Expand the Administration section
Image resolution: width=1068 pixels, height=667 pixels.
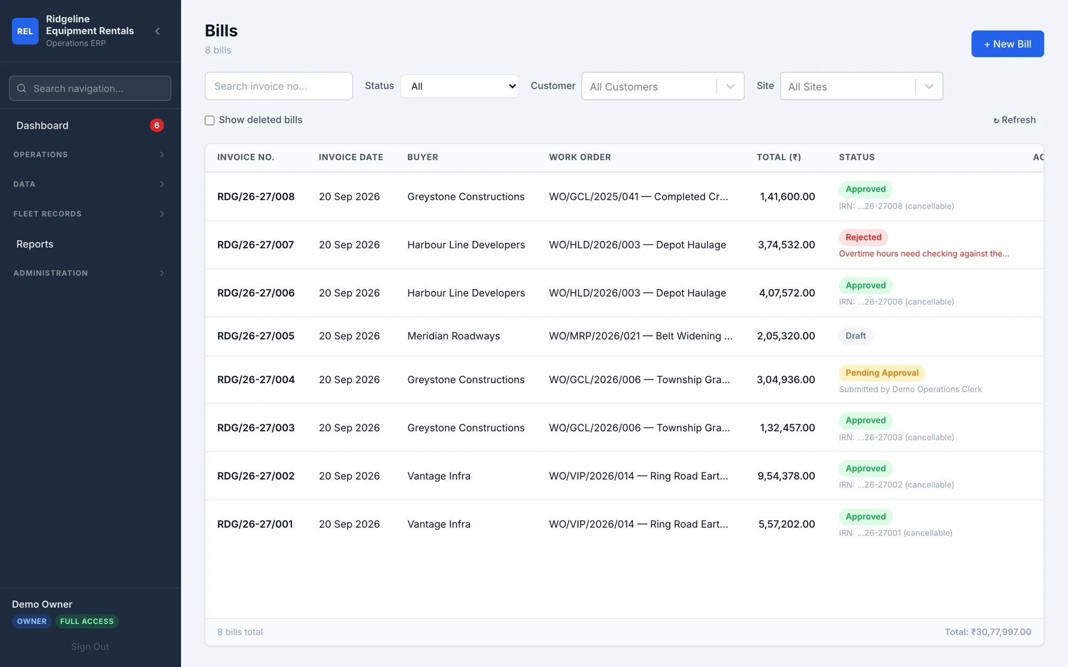[90, 273]
